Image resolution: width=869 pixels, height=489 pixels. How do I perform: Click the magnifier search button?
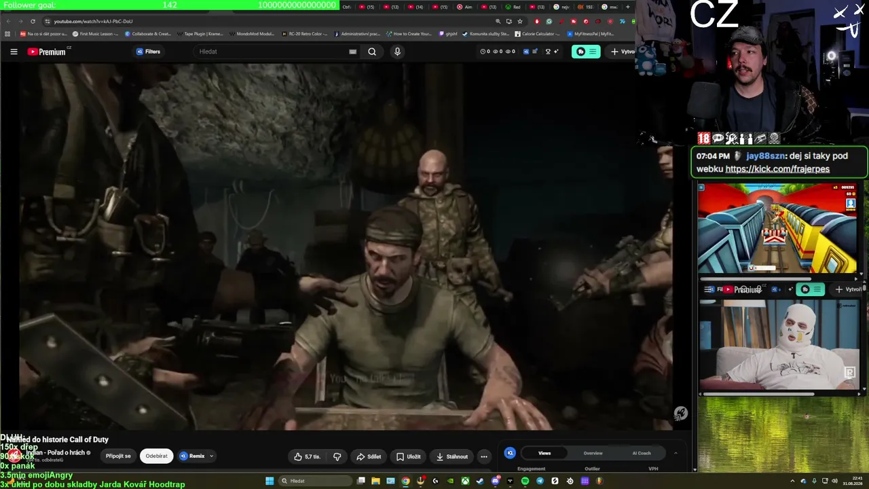click(x=372, y=52)
